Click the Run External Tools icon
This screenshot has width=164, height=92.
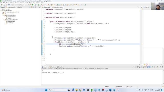pos(42,5)
